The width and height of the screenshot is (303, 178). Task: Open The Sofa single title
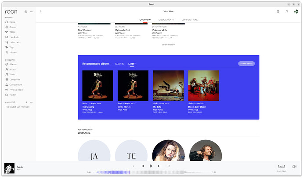coord(157,107)
